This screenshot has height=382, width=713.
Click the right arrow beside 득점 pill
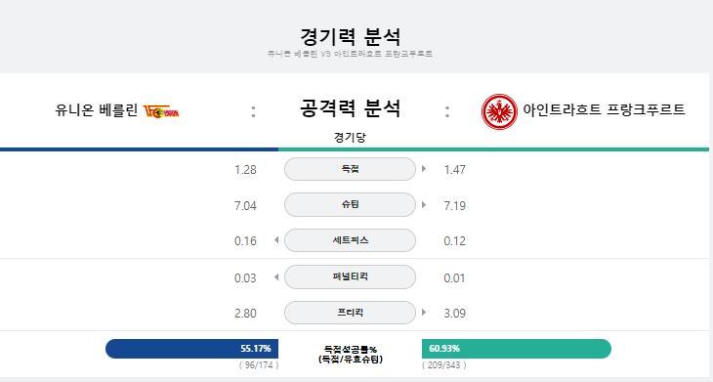tap(424, 169)
